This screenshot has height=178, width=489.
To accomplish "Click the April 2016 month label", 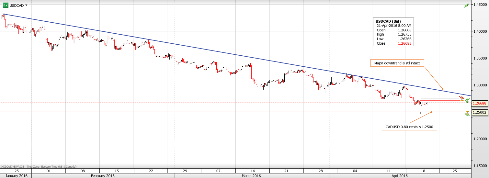I will coord(400,176).
